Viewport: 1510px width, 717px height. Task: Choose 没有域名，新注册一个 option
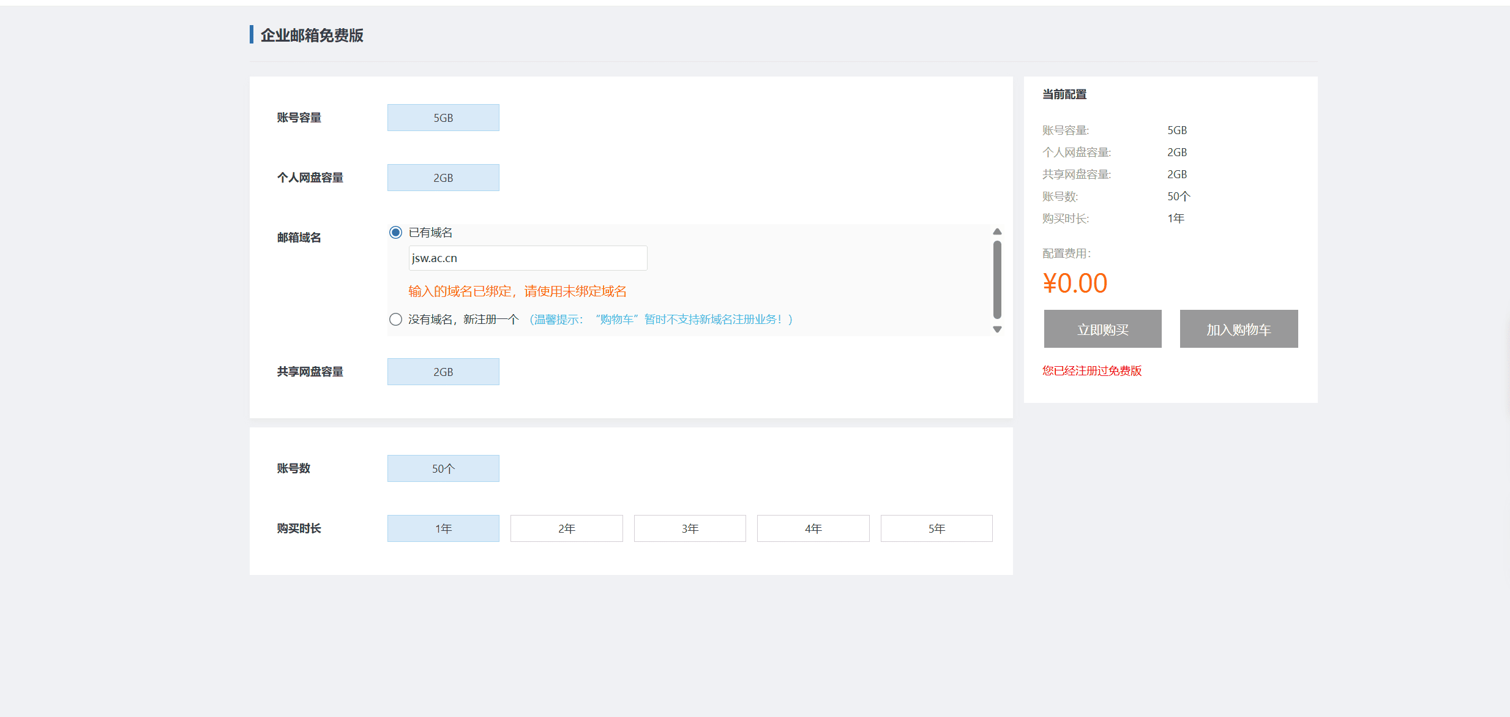click(395, 319)
